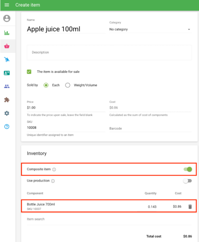Delete the Bottle Juice 700ml component
Viewport: 199px width, 242px height.
pyautogui.click(x=190, y=207)
